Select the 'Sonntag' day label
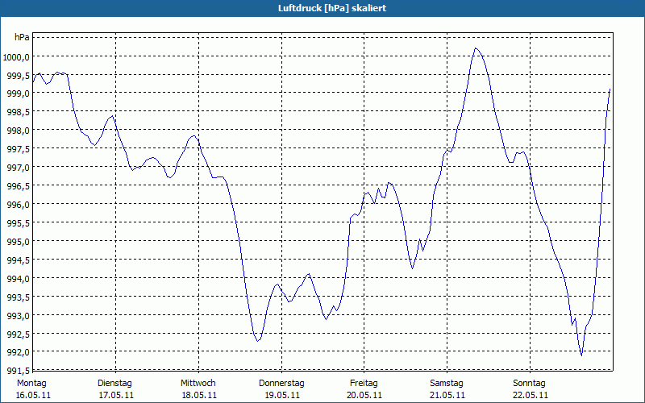 530,384
